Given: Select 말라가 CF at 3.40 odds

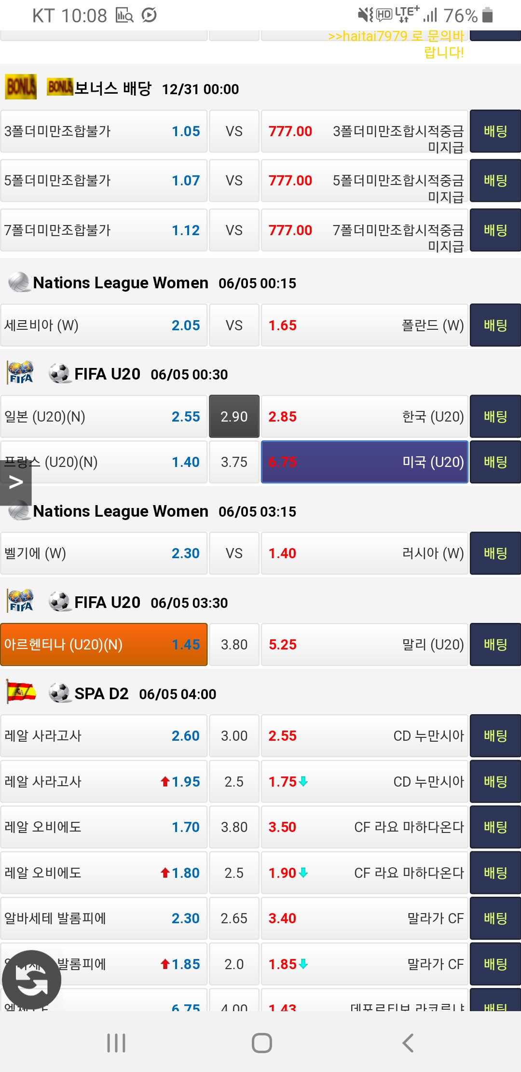Looking at the screenshot, I should click(364, 918).
